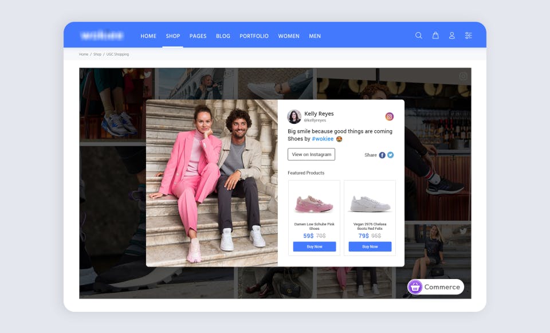Image resolution: width=550 pixels, height=333 pixels.
Task: Share post via Twitter icon
Action: pyautogui.click(x=390, y=155)
